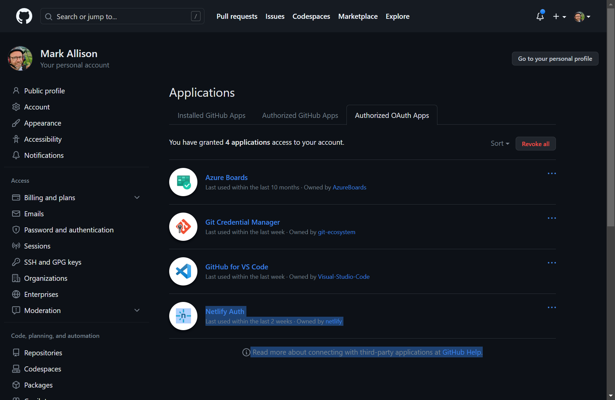The width and height of the screenshot is (615, 400).
Task: Open Netlify Auth application link
Action: click(x=225, y=311)
